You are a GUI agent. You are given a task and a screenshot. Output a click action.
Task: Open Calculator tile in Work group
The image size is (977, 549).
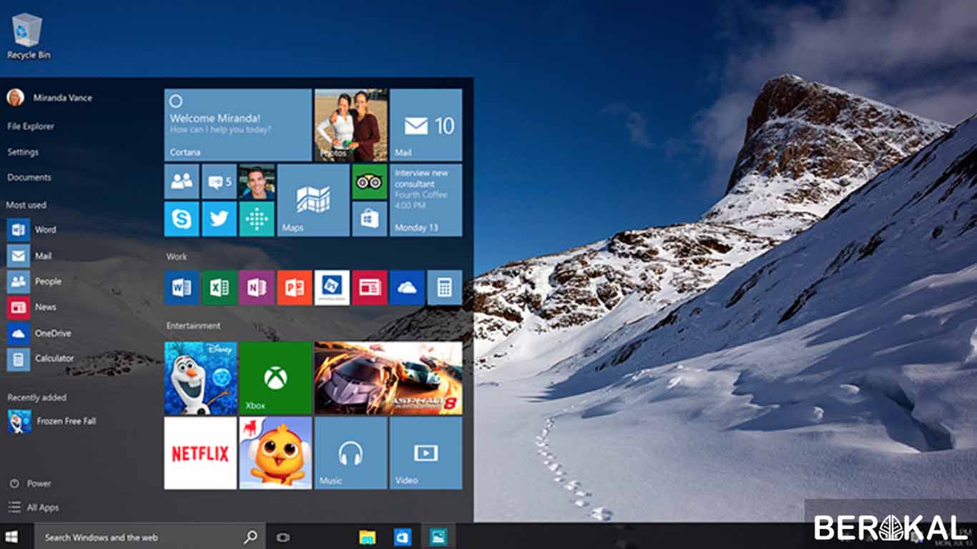pos(445,287)
